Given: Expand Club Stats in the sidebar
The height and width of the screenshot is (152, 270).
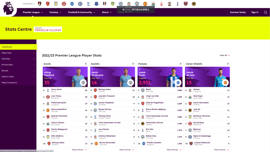Looking at the screenshot, I should (x=18, y=59).
